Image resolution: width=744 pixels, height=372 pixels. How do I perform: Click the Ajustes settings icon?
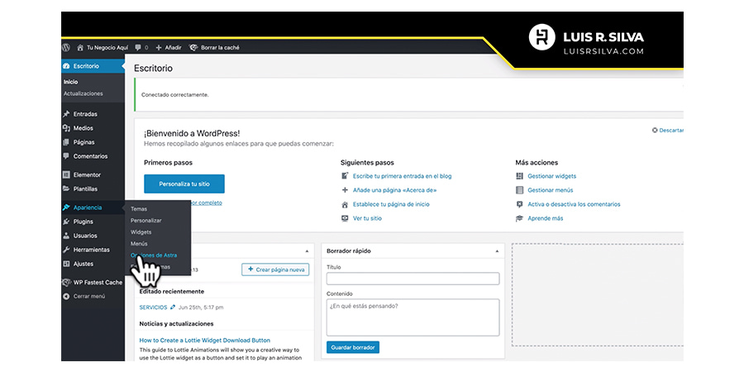[66, 264]
